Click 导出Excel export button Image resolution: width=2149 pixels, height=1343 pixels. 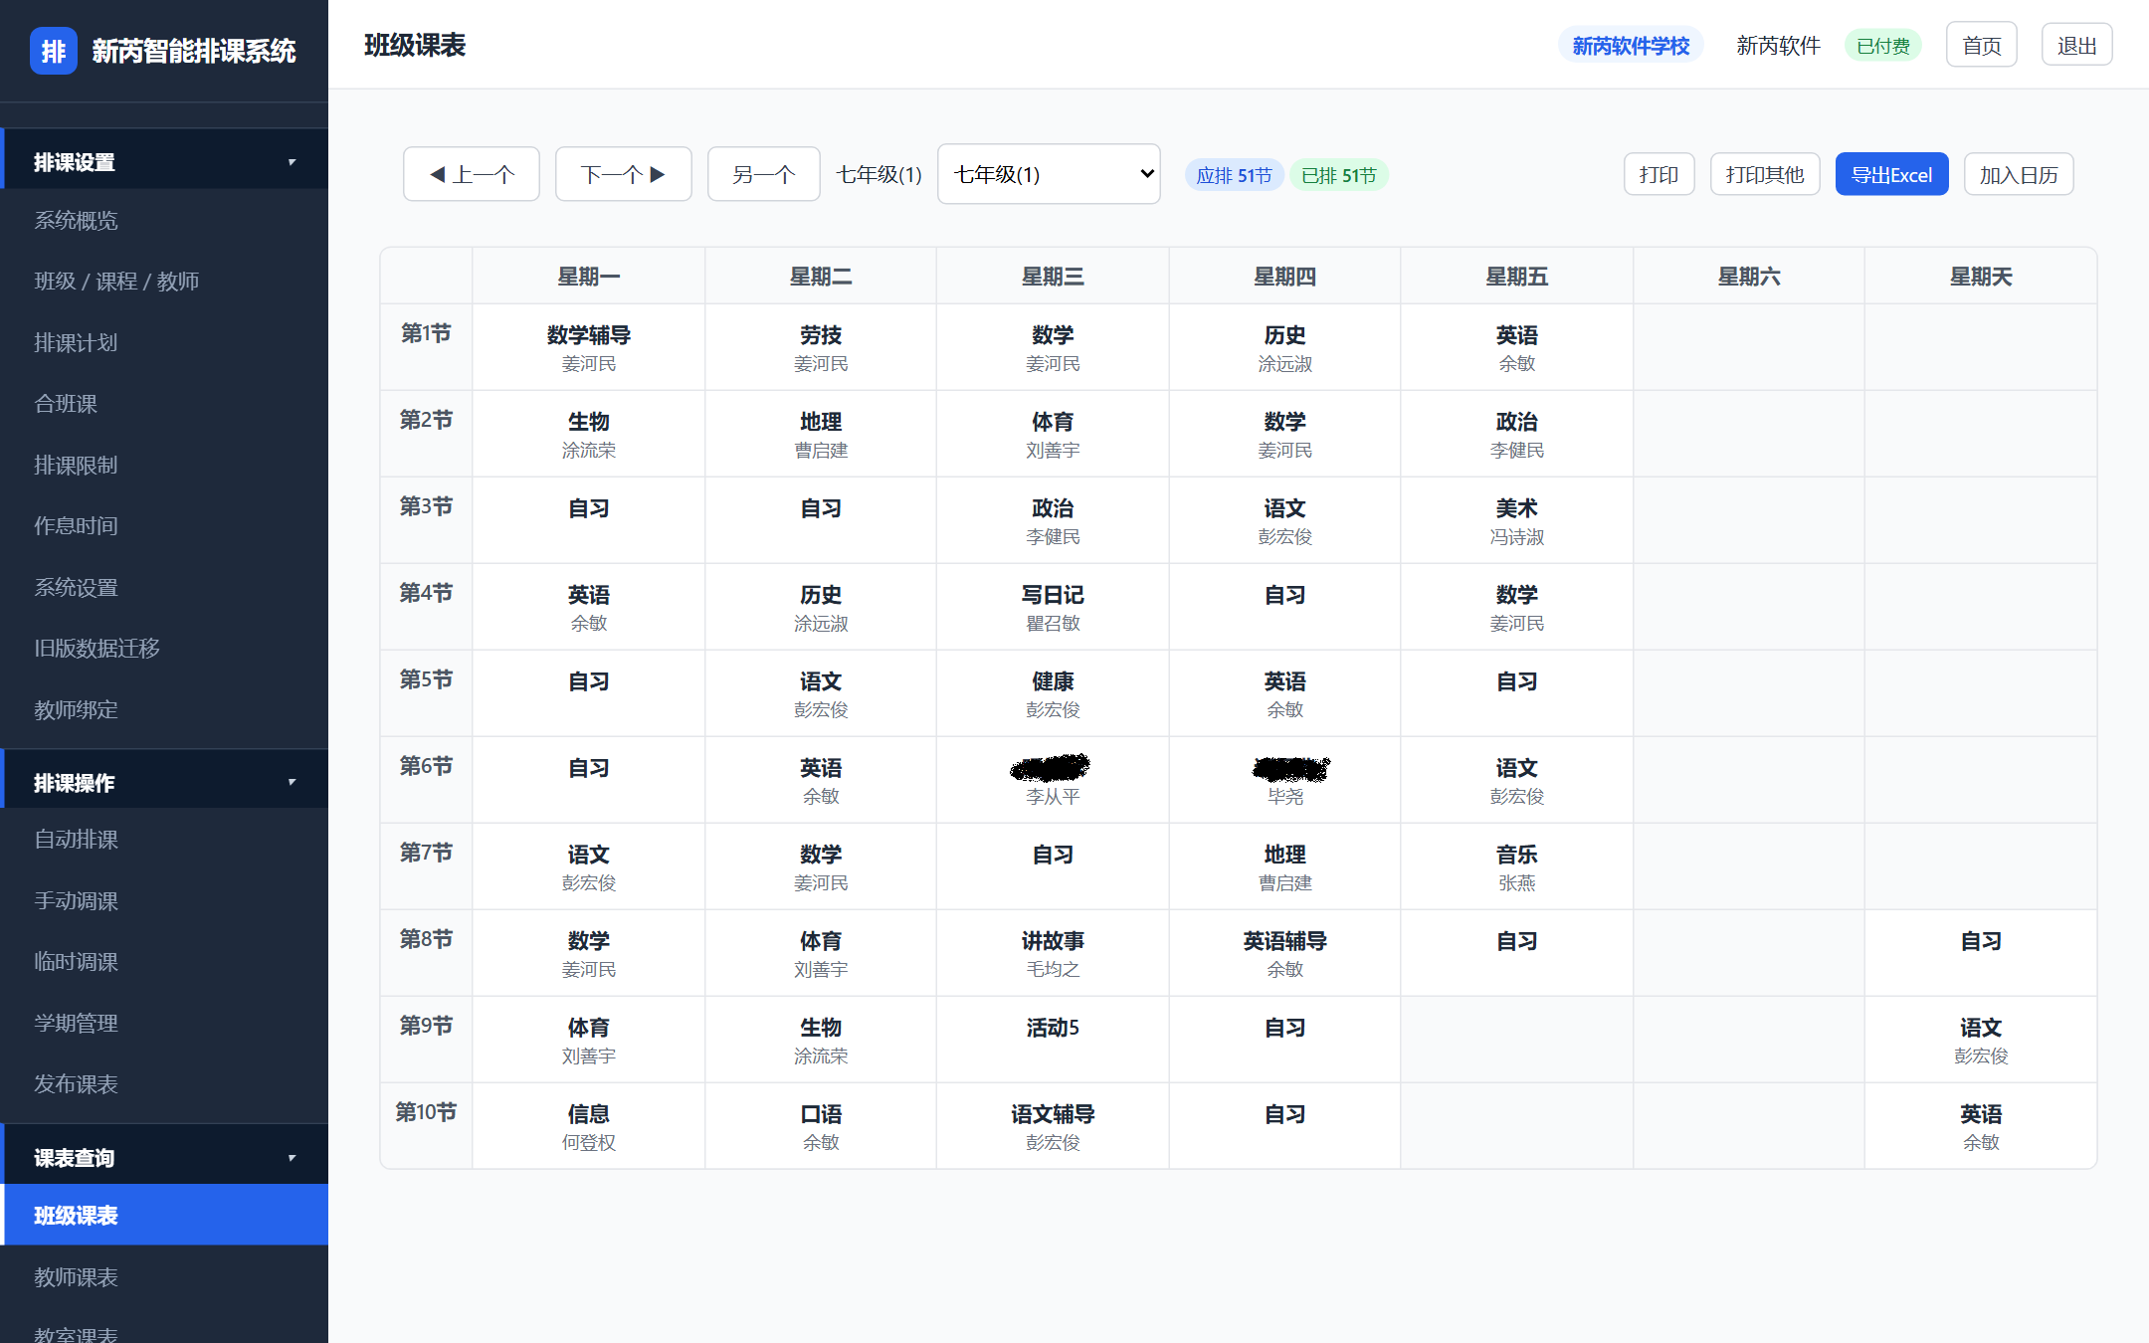pos(1892,174)
